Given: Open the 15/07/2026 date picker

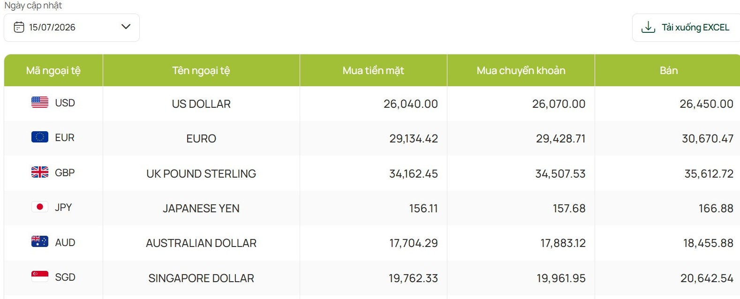Looking at the screenshot, I should click(x=72, y=28).
